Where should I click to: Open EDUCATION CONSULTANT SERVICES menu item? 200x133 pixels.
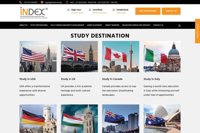click(136, 25)
